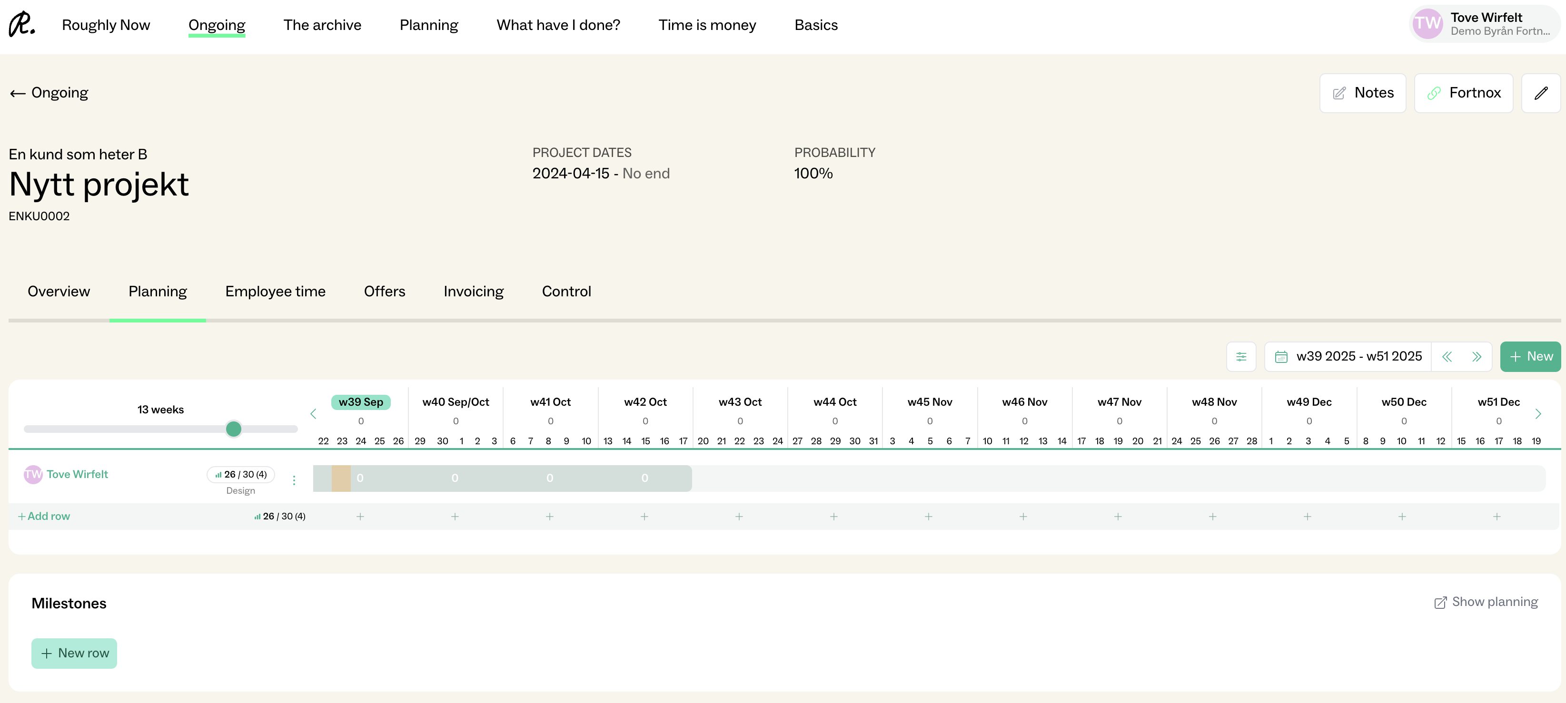This screenshot has height=703, width=1566.
Task: Click the w39 Sep week header
Action: click(360, 402)
